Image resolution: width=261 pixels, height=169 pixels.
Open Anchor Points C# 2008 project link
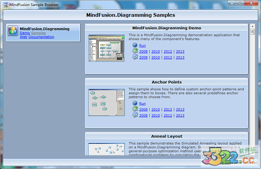[143, 110]
